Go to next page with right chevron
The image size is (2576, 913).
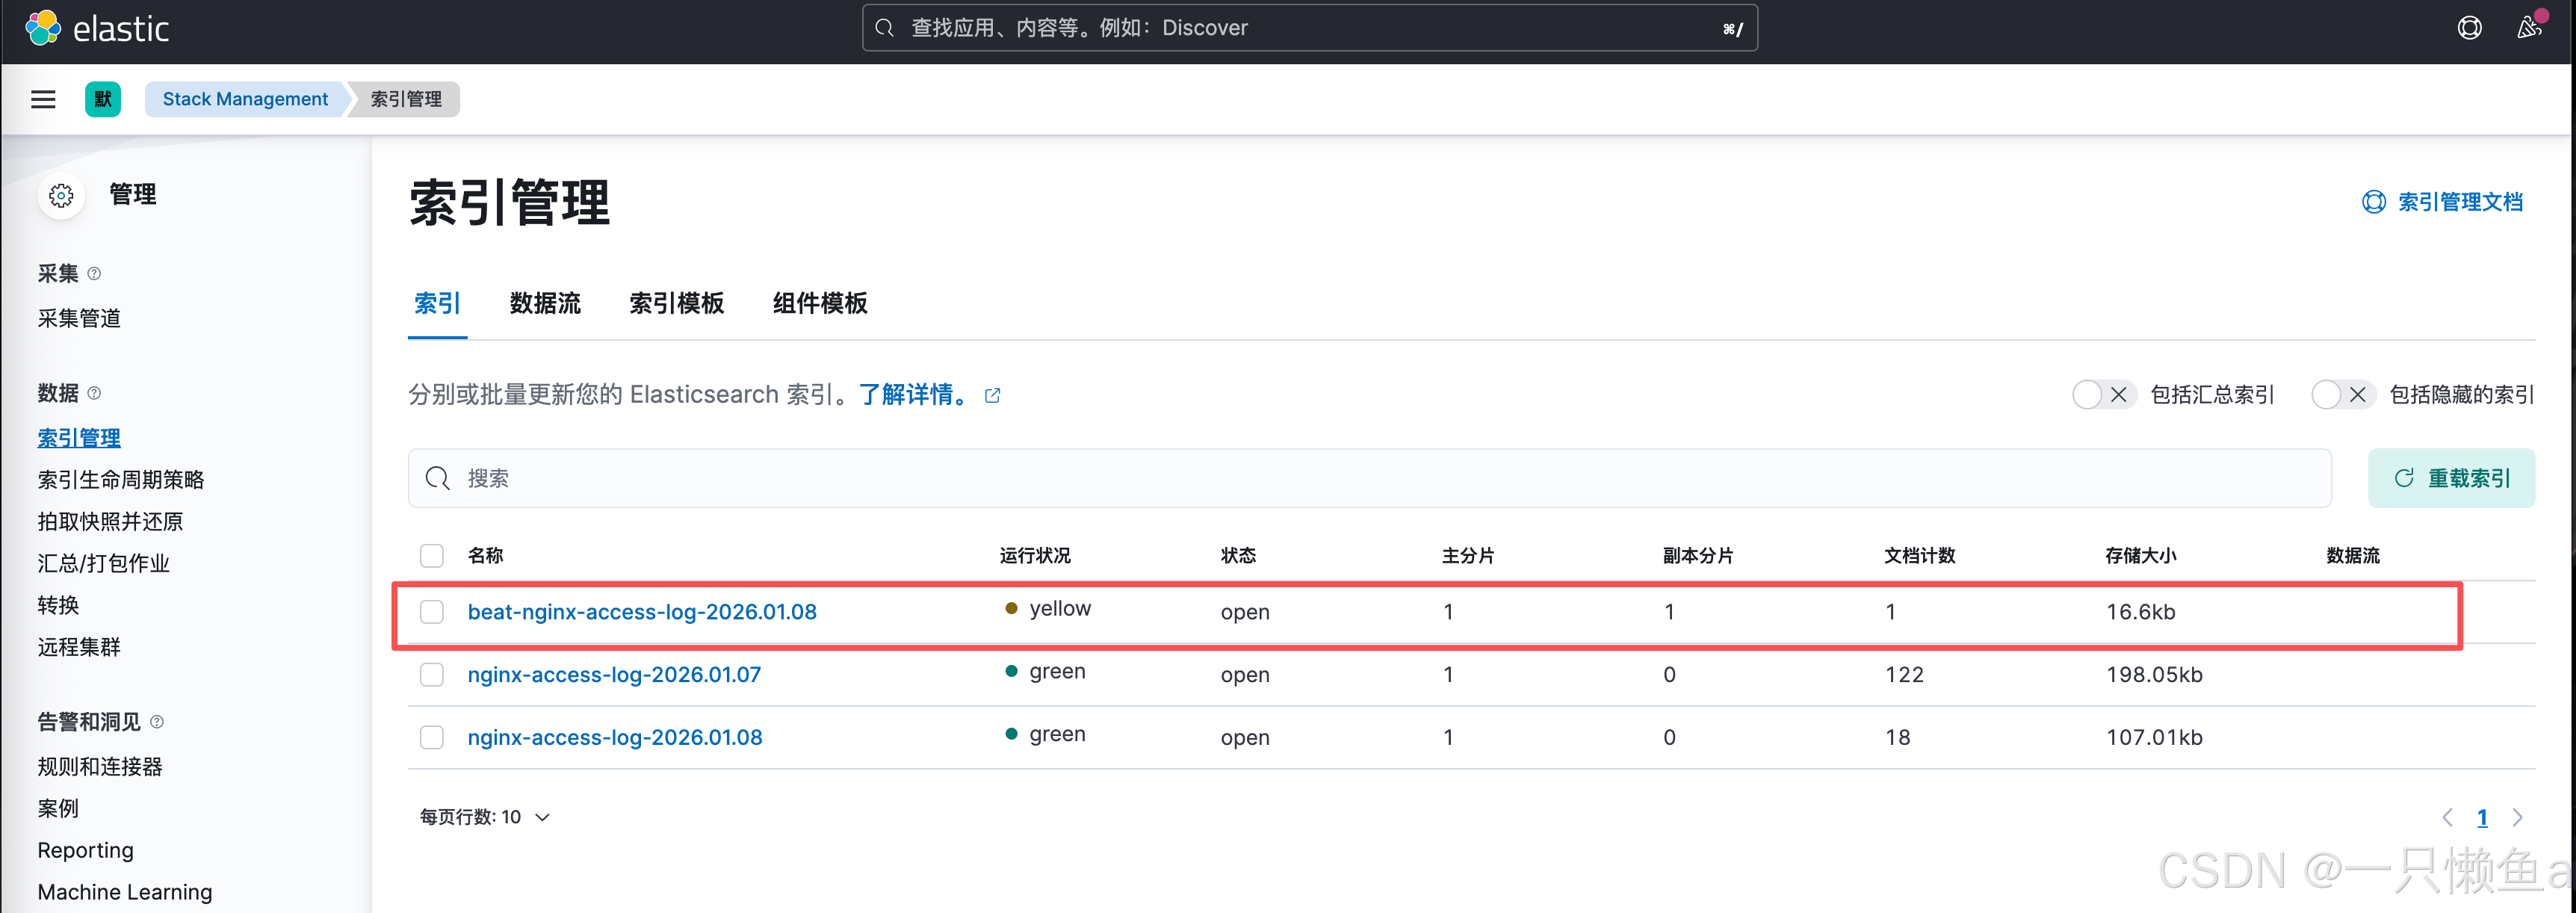click(x=2517, y=818)
